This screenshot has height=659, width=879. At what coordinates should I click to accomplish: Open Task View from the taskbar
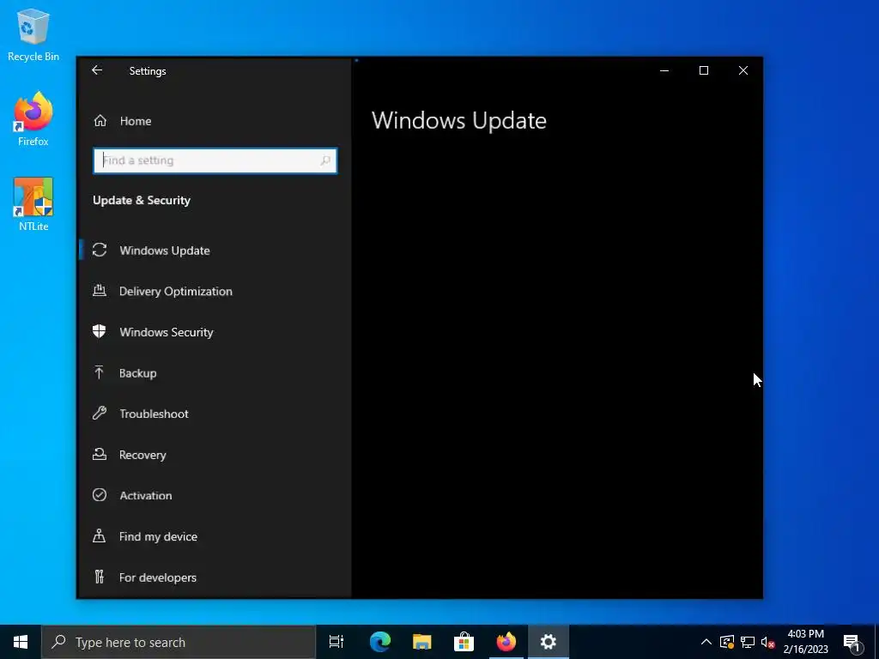tap(336, 642)
